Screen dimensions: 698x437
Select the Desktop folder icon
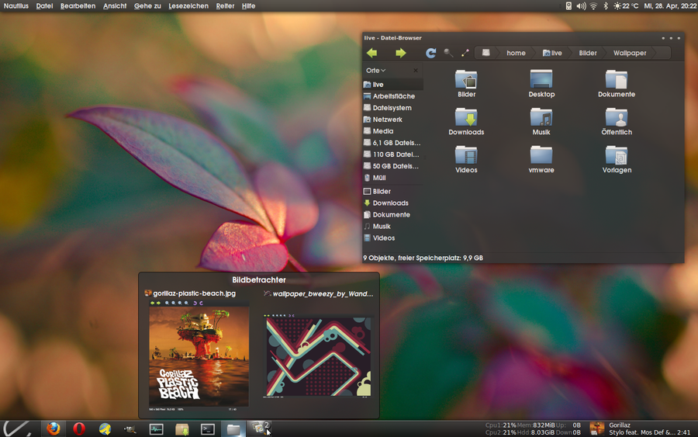point(541,80)
